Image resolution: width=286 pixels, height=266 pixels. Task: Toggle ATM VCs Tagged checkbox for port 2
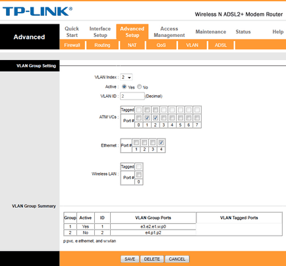(x=156, y=110)
